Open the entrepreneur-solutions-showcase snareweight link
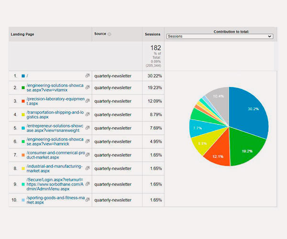This screenshot has height=239, width=287. click(55, 128)
